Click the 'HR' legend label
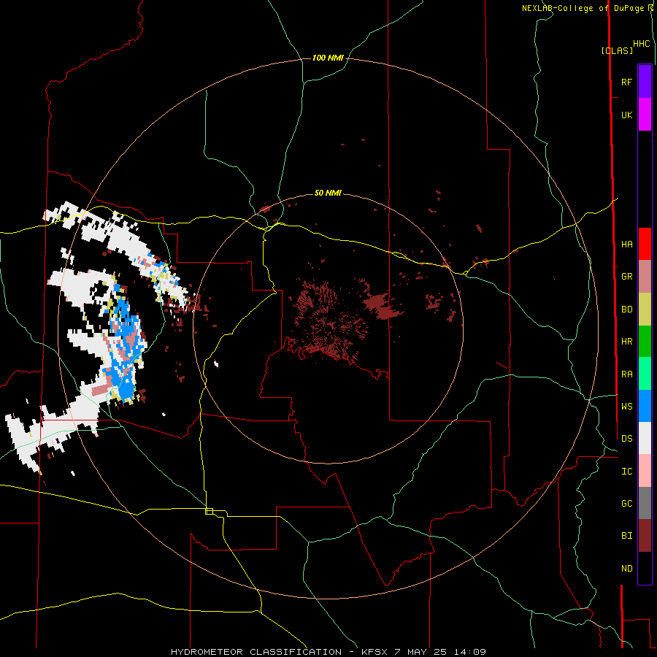This screenshot has height=657, width=657. tap(626, 342)
